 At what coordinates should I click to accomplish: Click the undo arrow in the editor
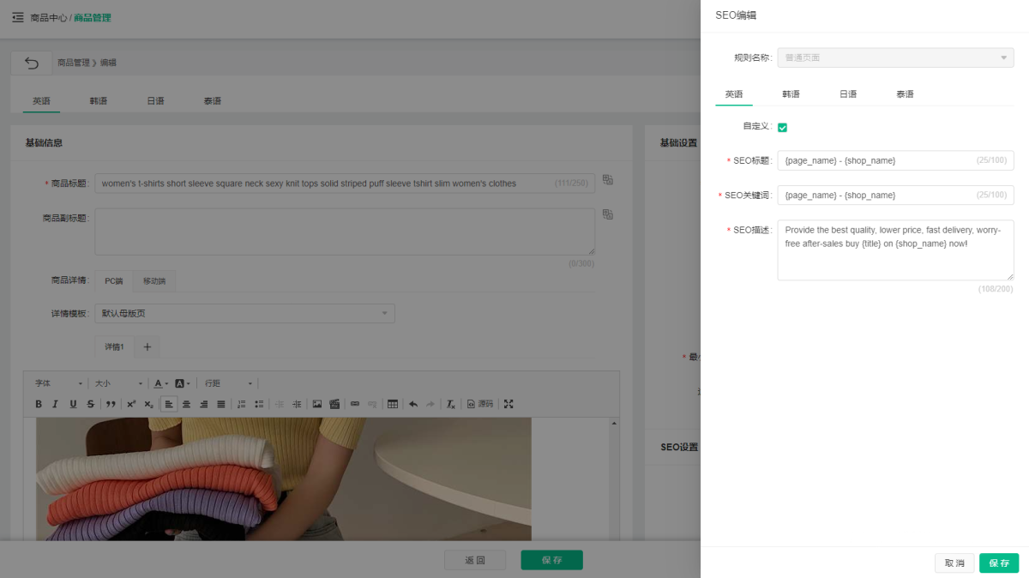pos(413,404)
